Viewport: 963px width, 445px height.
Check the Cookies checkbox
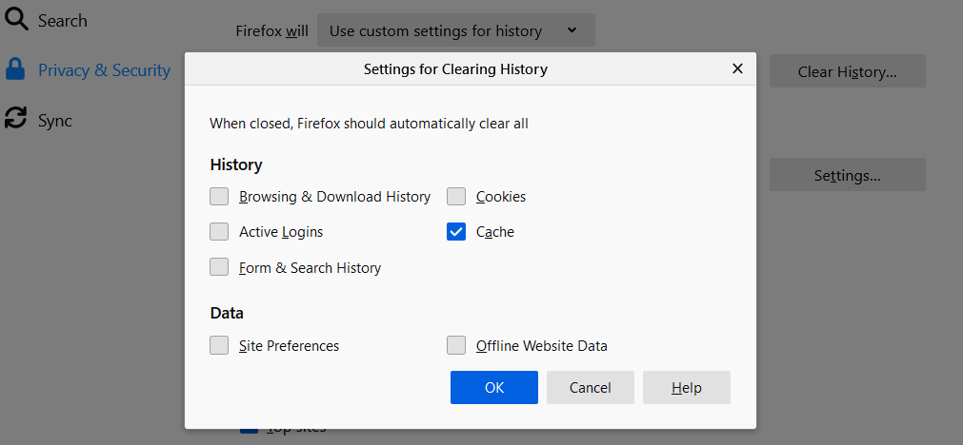click(457, 197)
